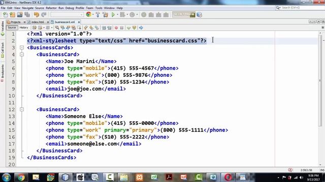Click the Chrome browser selector icon
The image size is (325, 182).
click(x=88, y=15)
